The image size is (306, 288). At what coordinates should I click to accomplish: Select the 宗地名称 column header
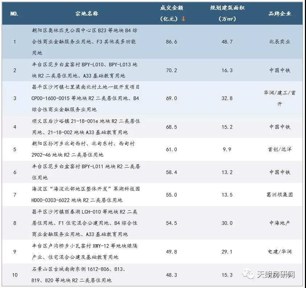coord(87,13)
